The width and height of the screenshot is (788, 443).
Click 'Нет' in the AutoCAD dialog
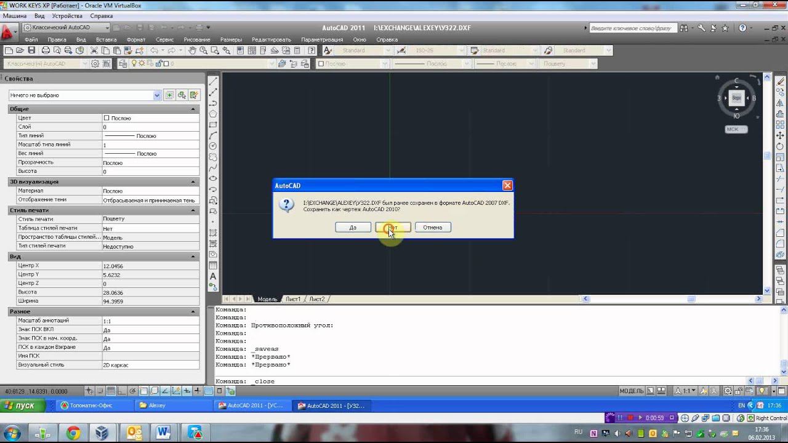393,228
